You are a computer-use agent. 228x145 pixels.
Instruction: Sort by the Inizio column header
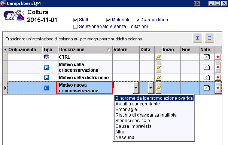coord(171,50)
